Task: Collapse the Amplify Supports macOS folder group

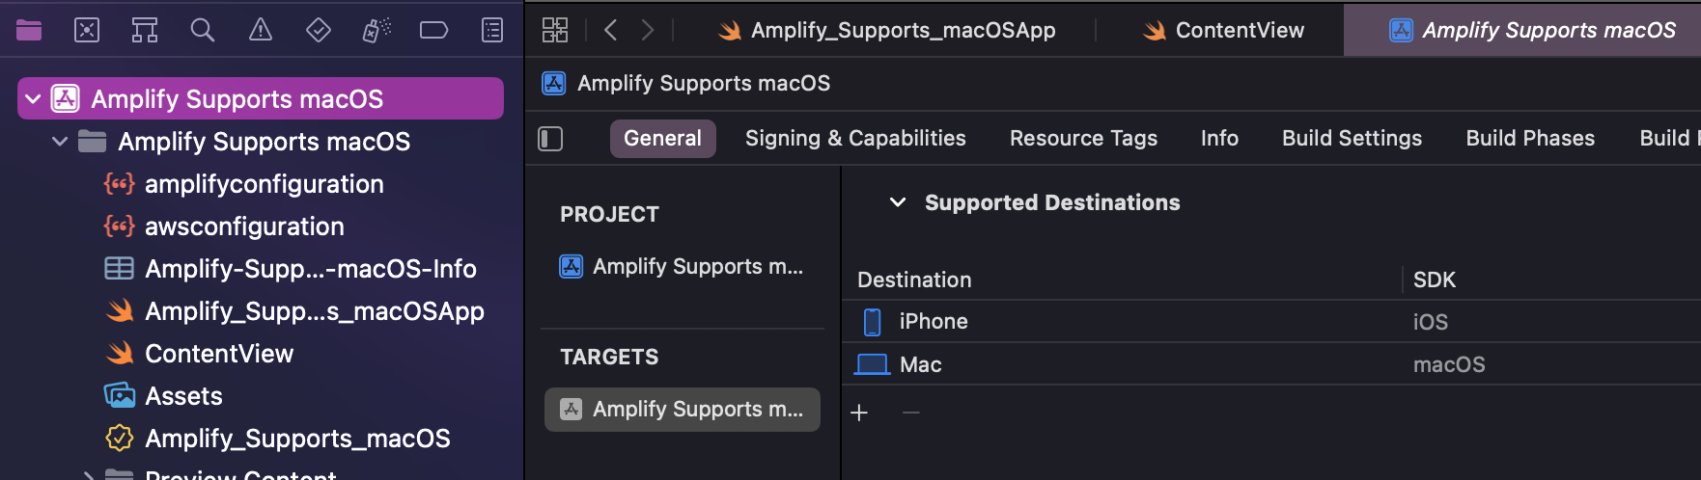Action: 60,142
